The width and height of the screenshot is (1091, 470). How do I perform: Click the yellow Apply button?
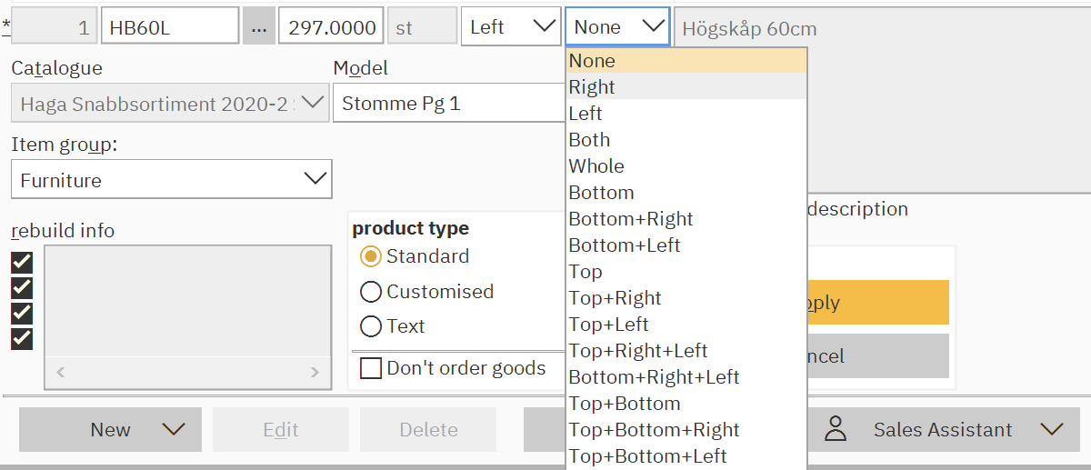tap(877, 303)
